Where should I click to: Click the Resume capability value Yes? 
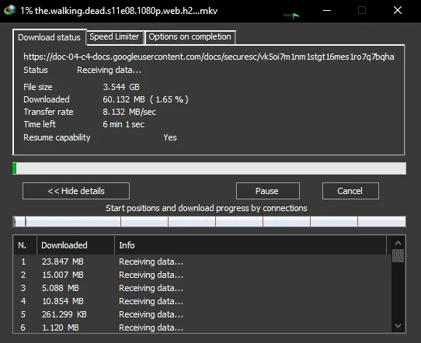click(x=170, y=137)
